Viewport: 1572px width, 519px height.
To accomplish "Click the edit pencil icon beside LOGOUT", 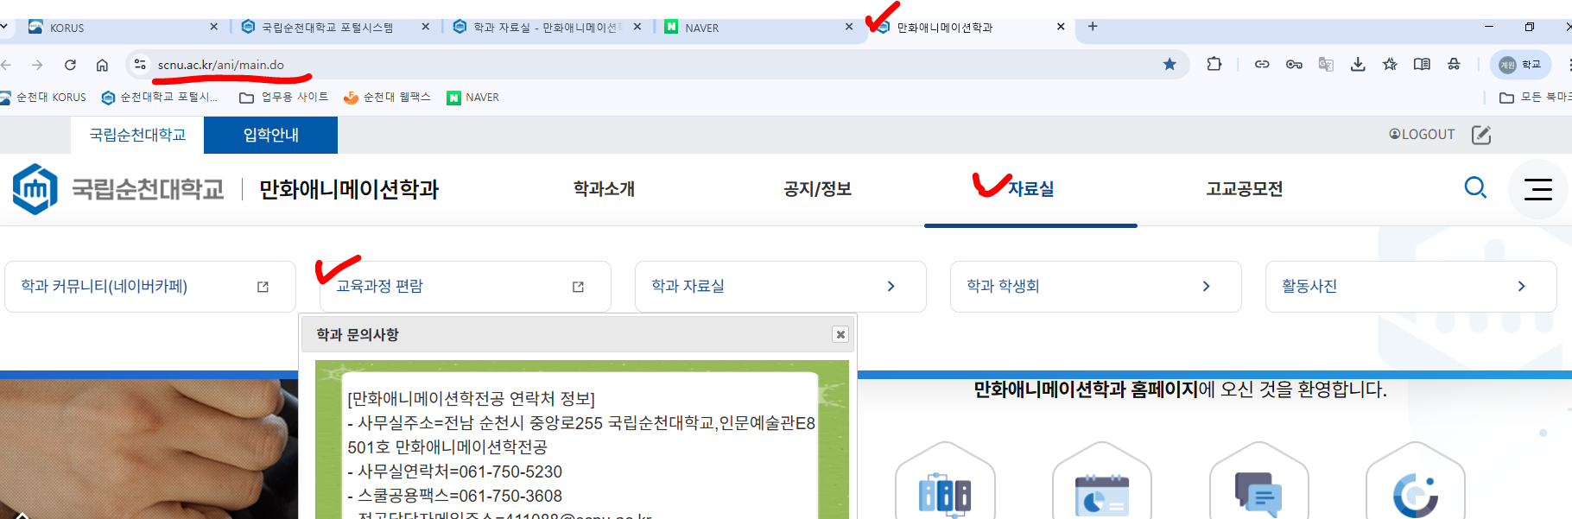I will tap(1481, 135).
